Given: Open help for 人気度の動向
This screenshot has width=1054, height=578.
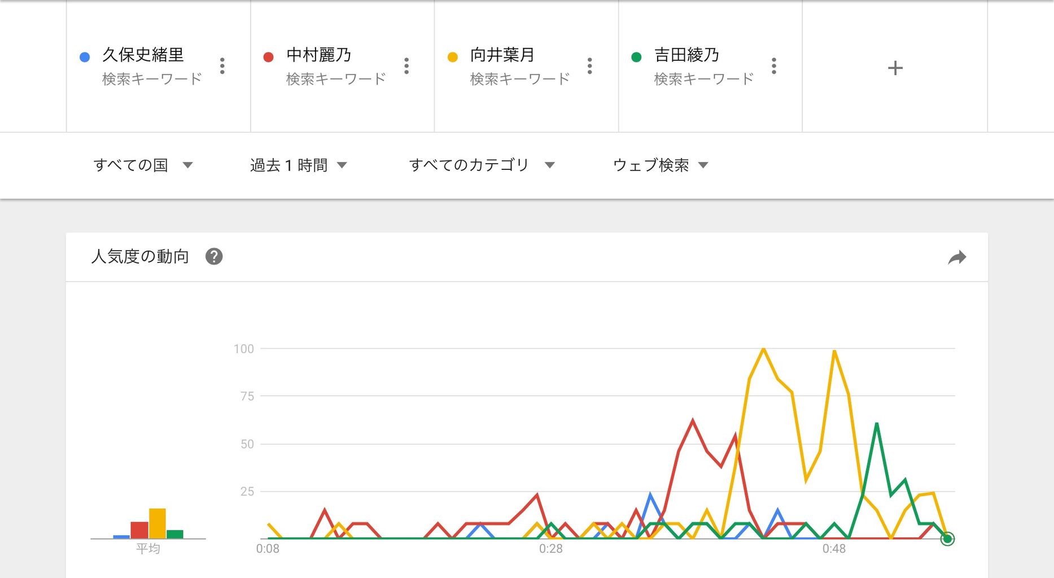Looking at the screenshot, I should pos(214,257).
